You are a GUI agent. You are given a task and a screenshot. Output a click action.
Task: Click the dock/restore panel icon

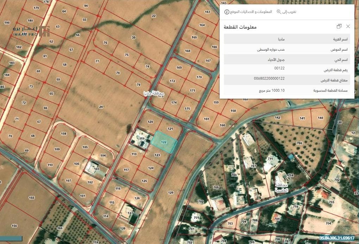click(x=339, y=26)
